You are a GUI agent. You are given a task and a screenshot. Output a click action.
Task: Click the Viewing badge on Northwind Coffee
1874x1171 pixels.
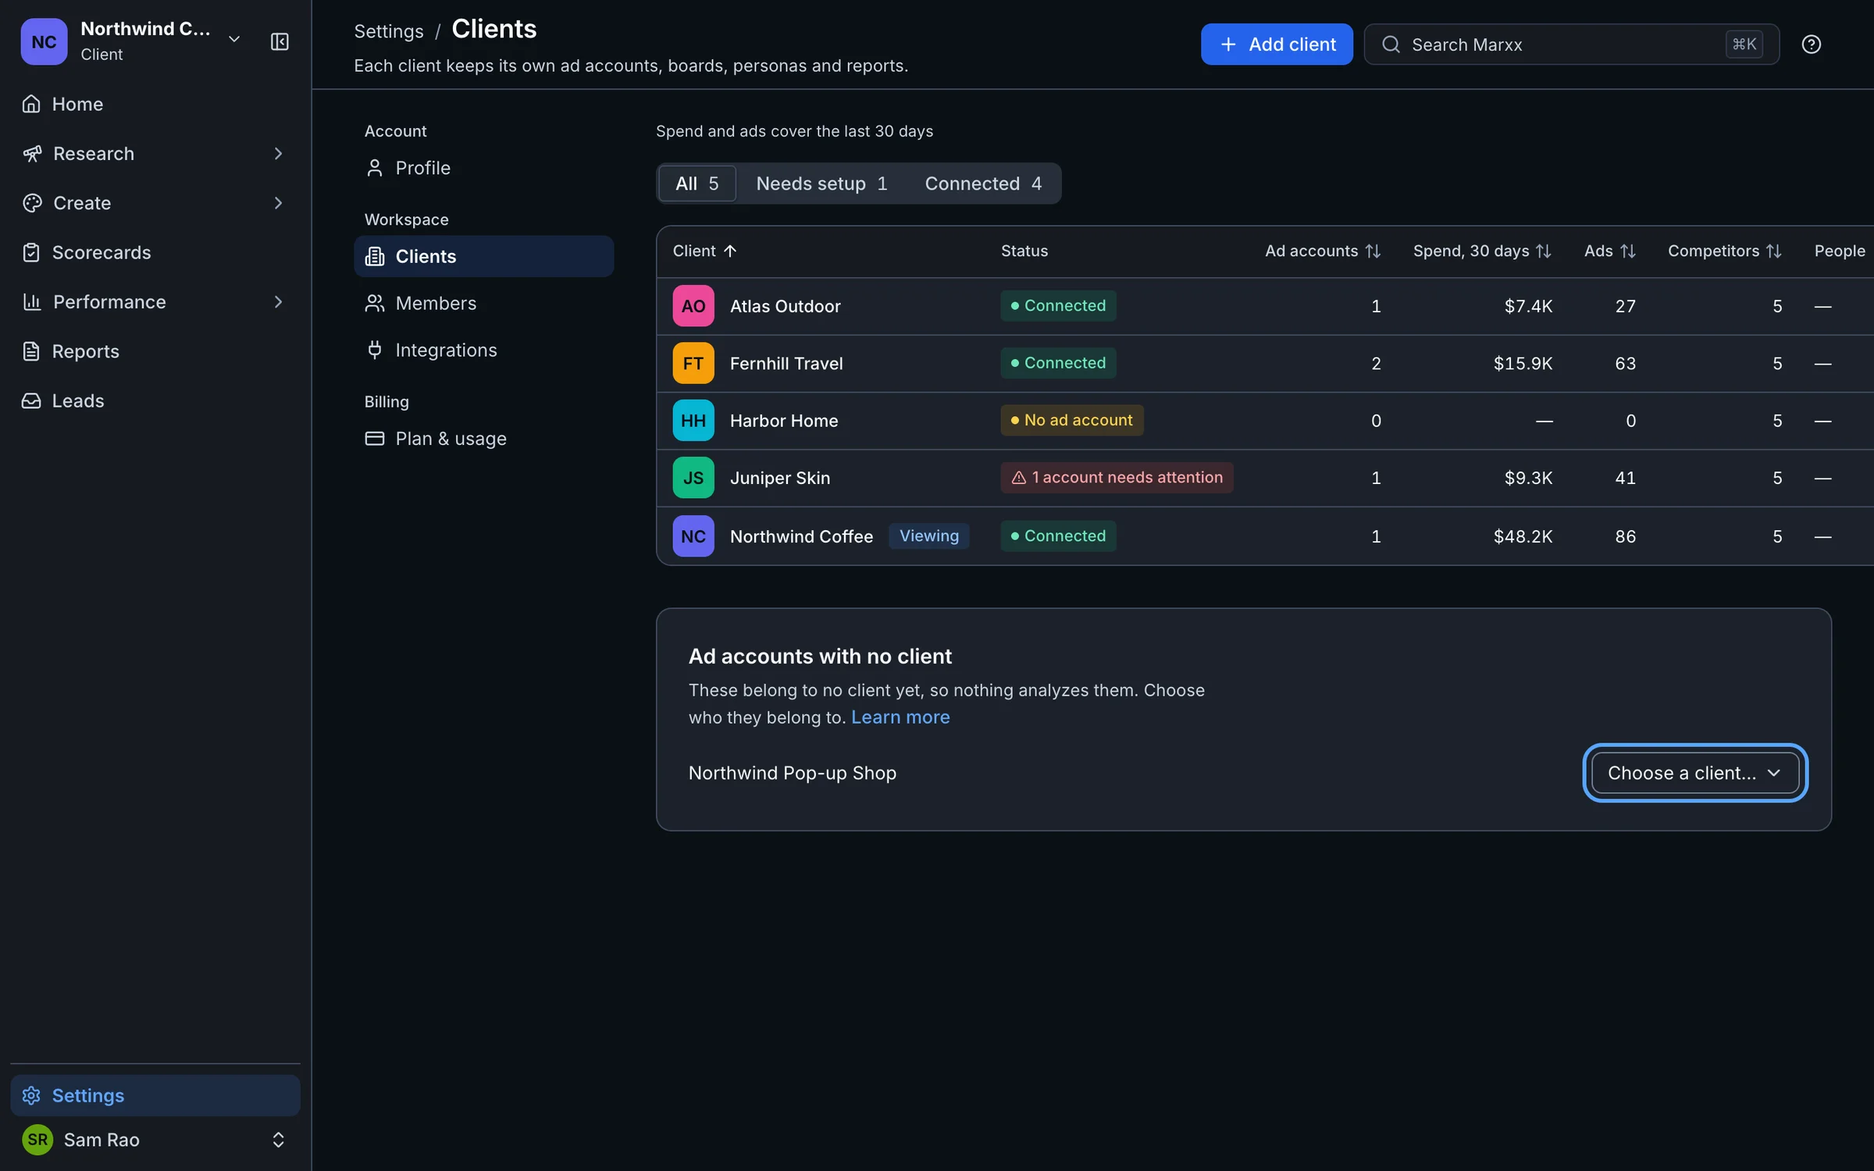point(928,536)
